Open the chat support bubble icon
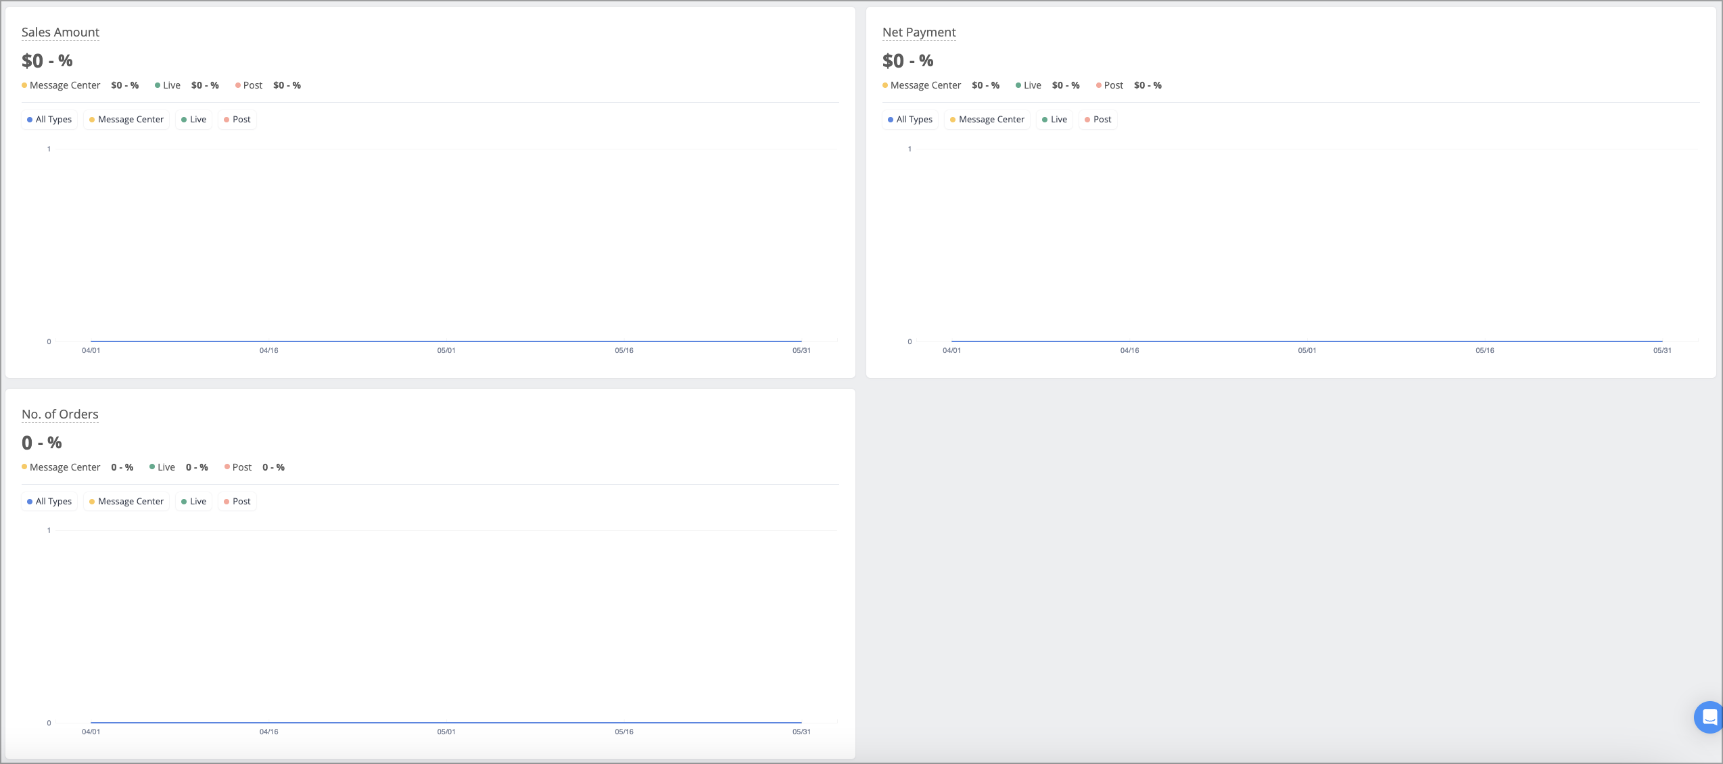 (x=1709, y=717)
